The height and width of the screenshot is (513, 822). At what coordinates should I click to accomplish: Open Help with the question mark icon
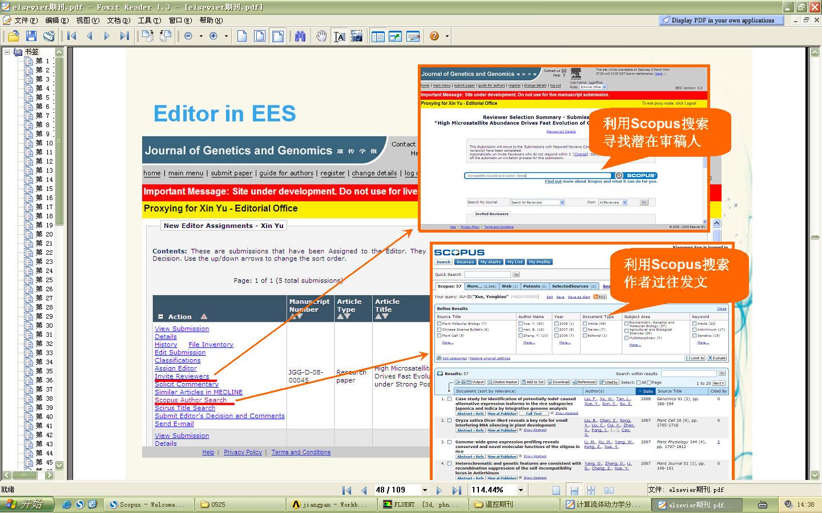coord(435,36)
